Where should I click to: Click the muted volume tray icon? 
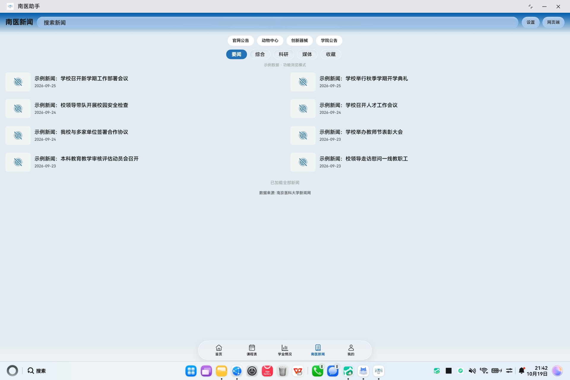pyautogui.click(x=472, y=371)
